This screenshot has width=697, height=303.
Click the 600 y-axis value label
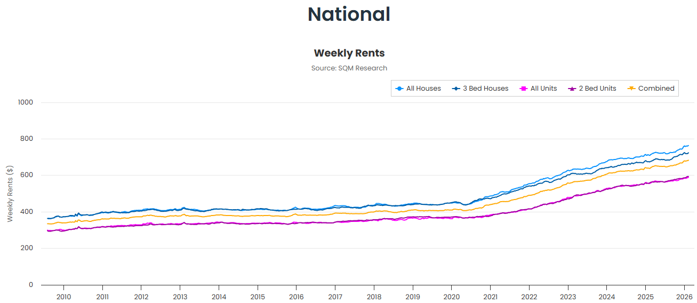coord(27,176)
